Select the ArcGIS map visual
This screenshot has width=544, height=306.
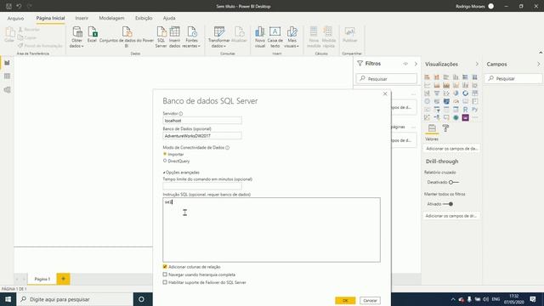(456, 117)
